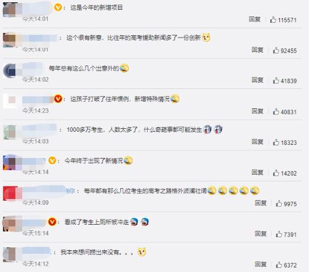Reply to the '我本来想问捞出来没有' comment
The image size is (309, 272).
[x=261, y=264]
